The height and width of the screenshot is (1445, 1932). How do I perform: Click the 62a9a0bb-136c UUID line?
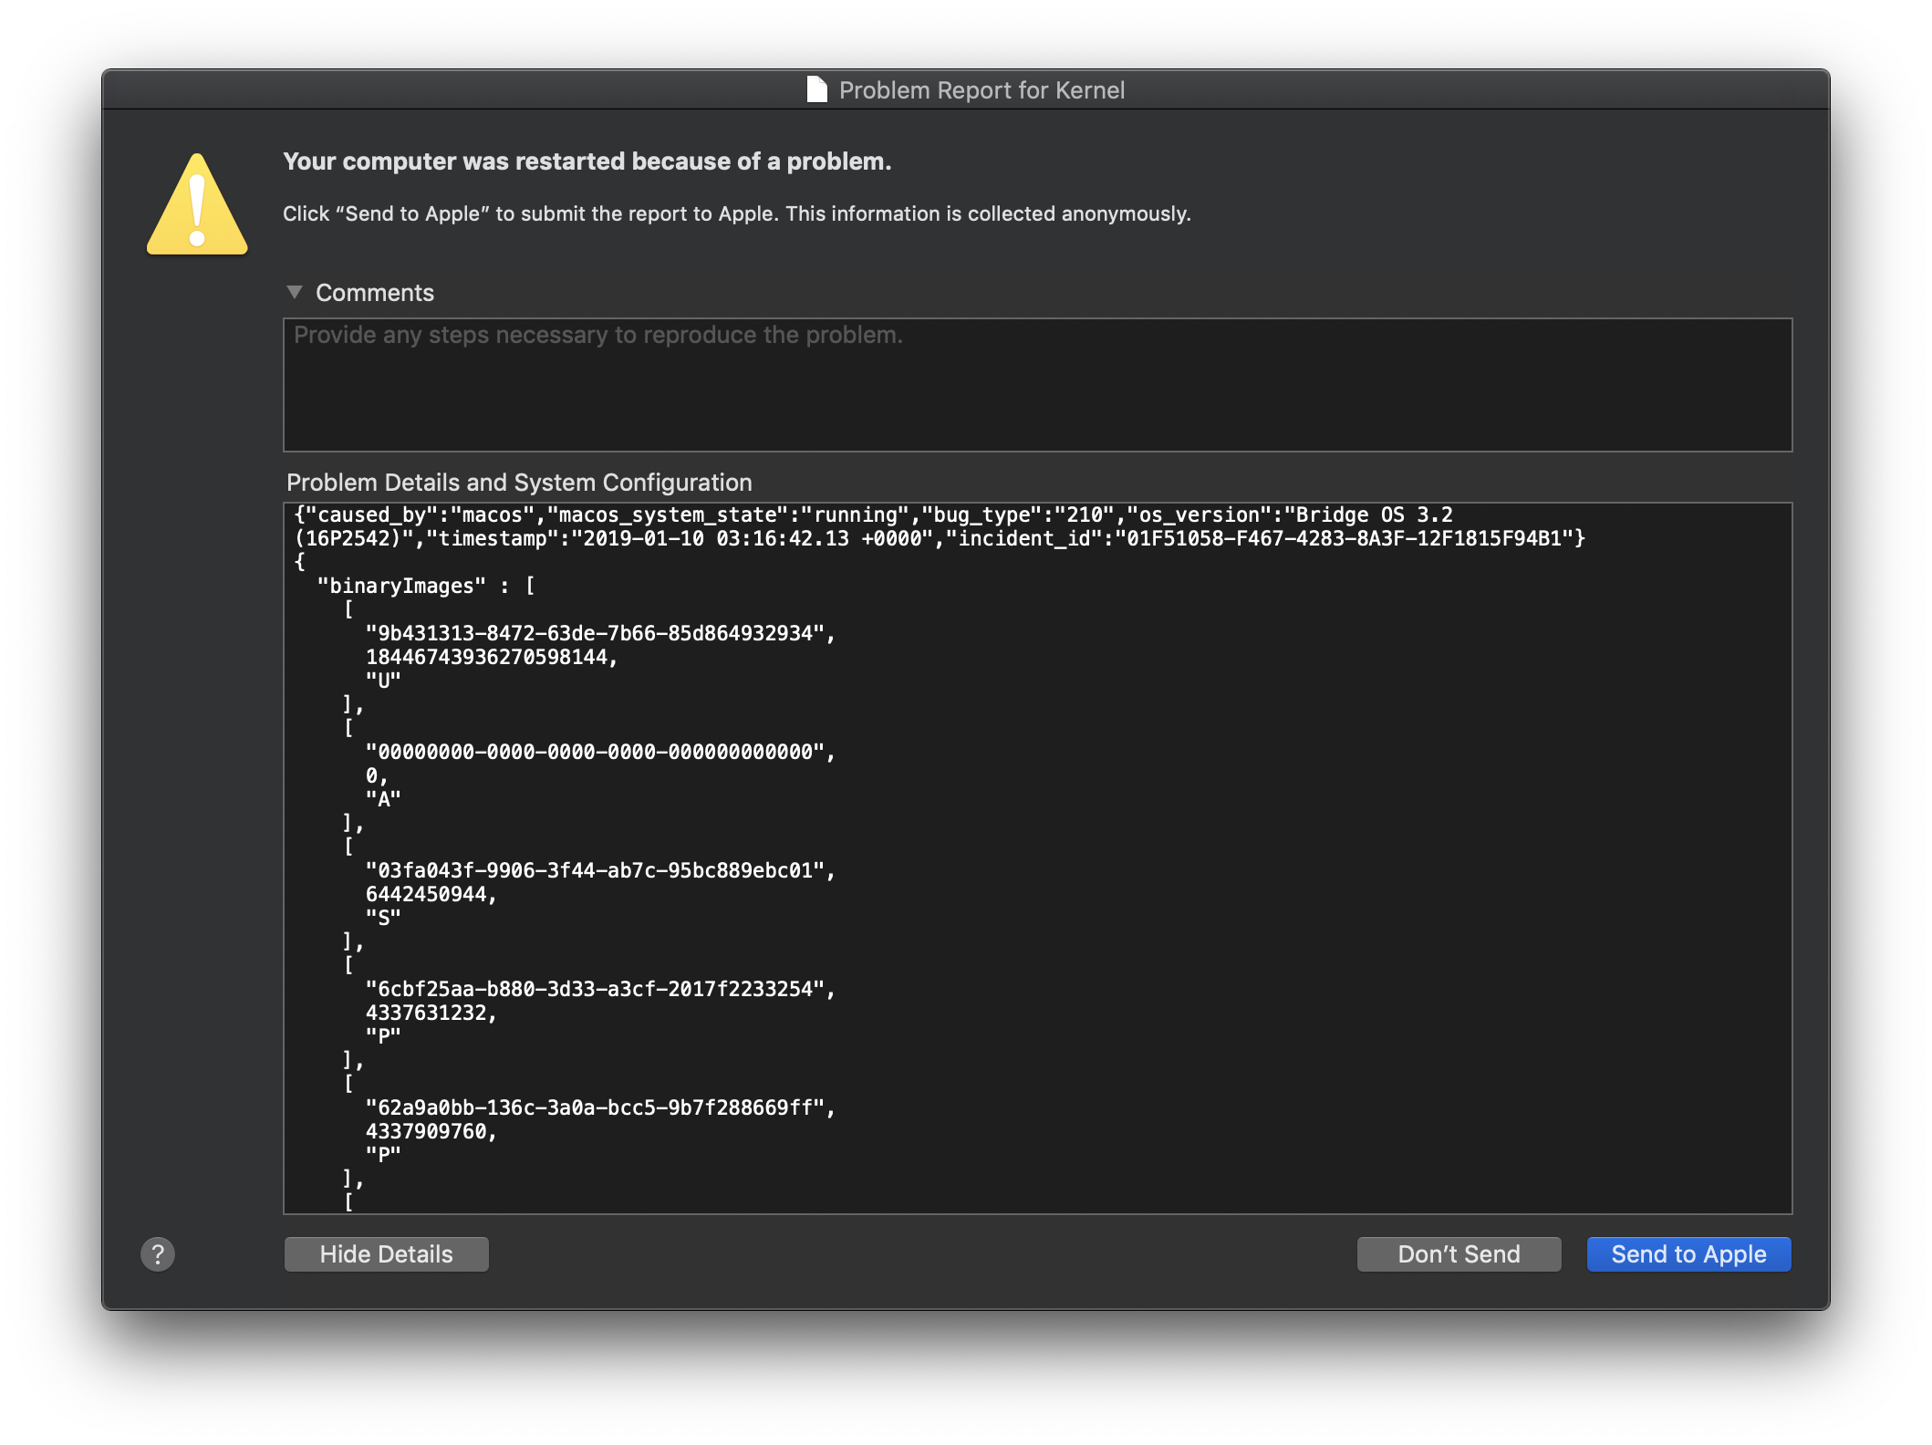tap(599, 1107)
